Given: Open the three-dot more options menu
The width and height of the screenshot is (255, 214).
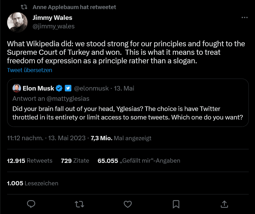Looking at the screenshot, I should 244,18.
